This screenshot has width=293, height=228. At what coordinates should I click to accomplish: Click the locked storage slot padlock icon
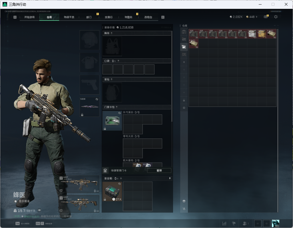184,100
